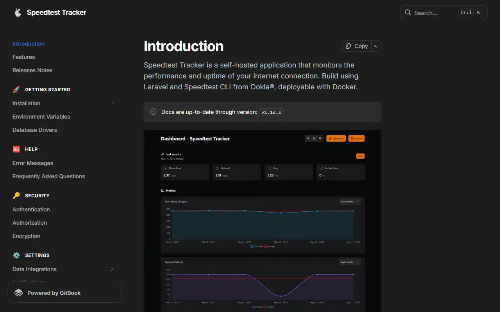Screen dimensions: 500x312
Task: Go to the Authentication page
Action: coord(31,209)
